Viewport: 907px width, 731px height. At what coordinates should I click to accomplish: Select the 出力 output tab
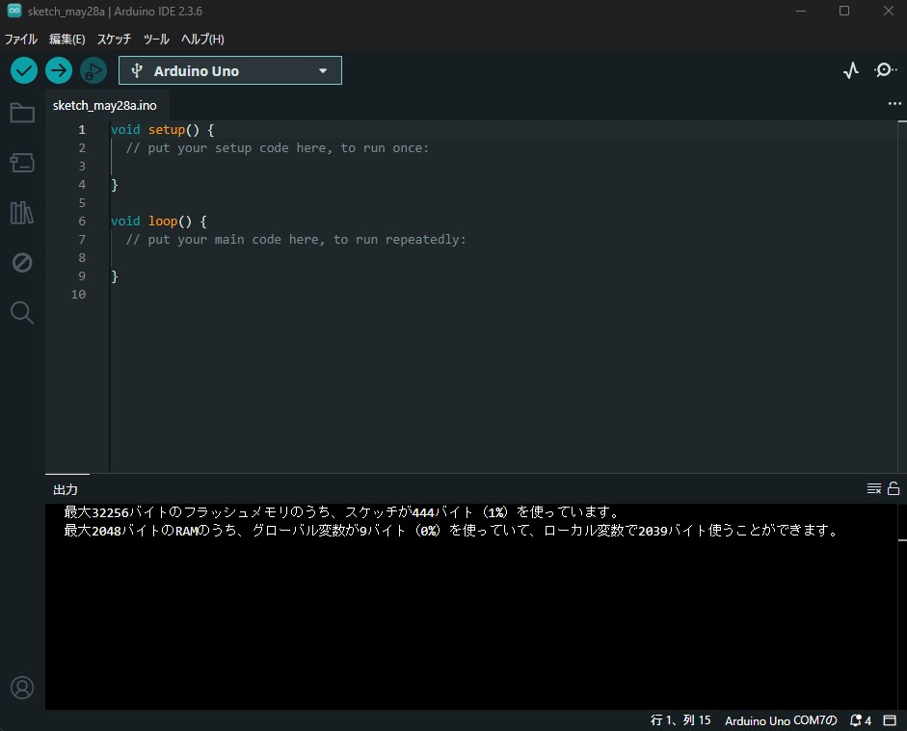click(66, 489)
